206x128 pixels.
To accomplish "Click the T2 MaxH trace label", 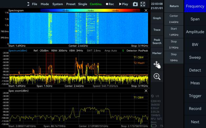I will [139, 63].
